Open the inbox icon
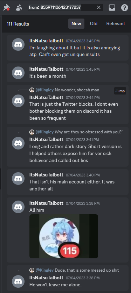This screenshot has width=131, height=293. (x=112, y=7)
